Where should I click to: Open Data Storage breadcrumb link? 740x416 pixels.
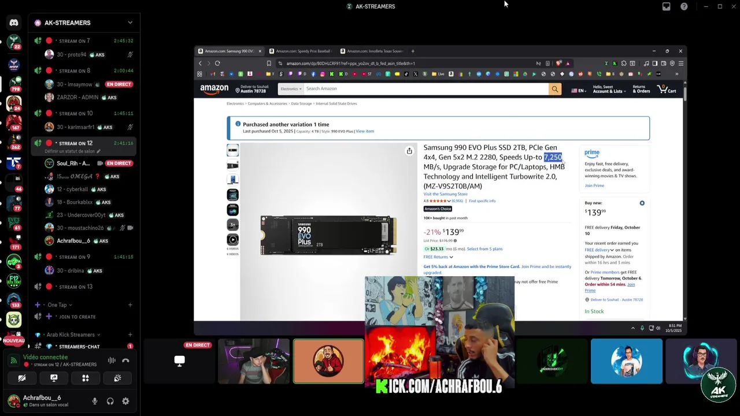pos(301,103)
